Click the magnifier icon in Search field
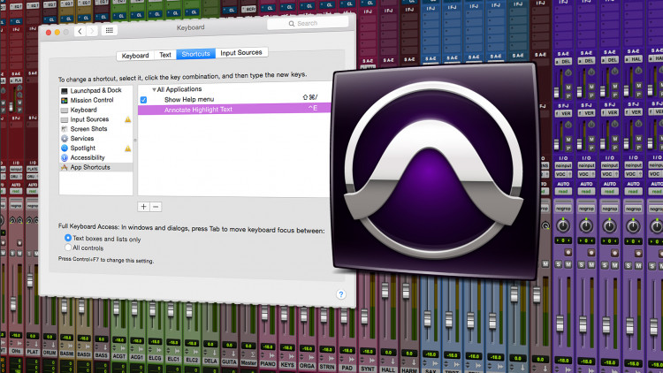Screen dimensions: 663x373 (292, 24)
